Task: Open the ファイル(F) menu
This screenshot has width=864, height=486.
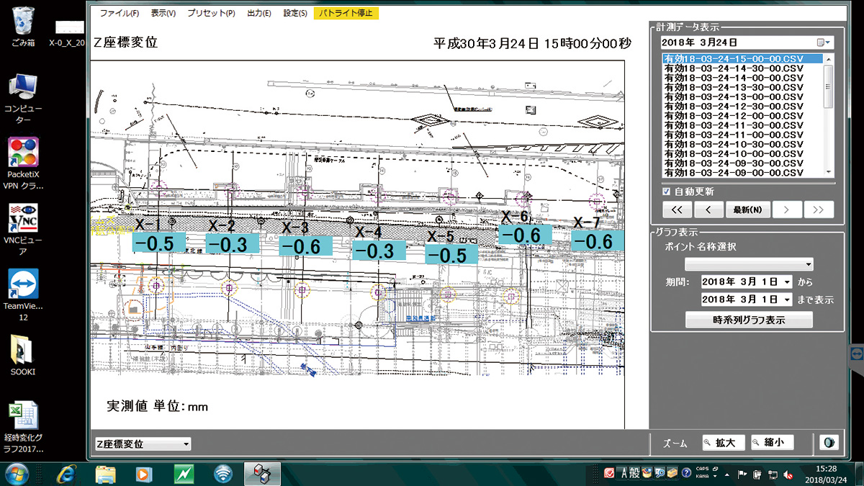Action: (120, 13)
